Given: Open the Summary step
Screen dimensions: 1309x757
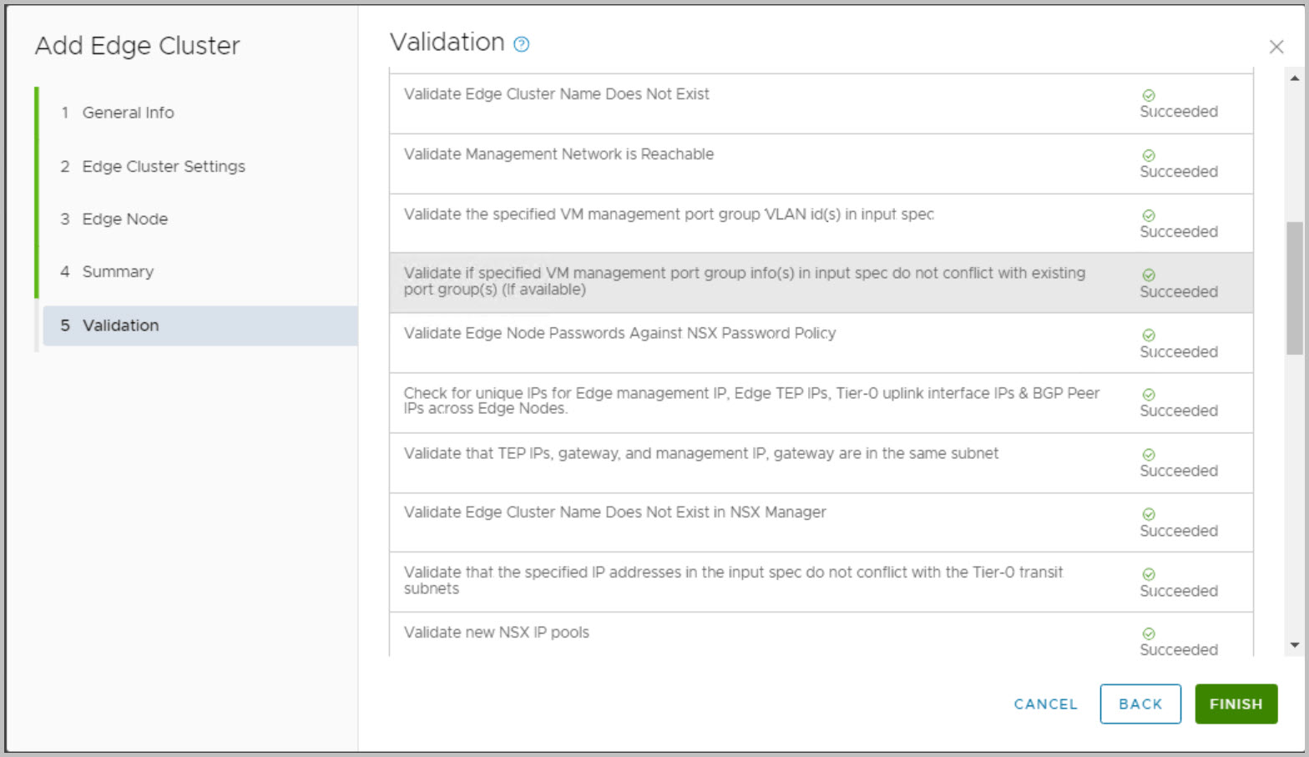Looking at the screenshot, I should click(x=118, y=271).
